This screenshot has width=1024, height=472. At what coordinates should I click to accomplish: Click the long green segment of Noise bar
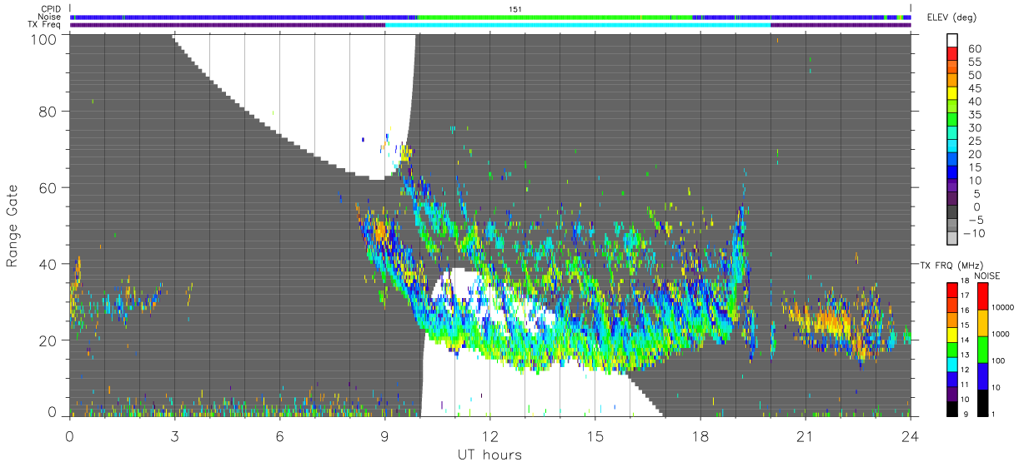click(x=555, y=17)
